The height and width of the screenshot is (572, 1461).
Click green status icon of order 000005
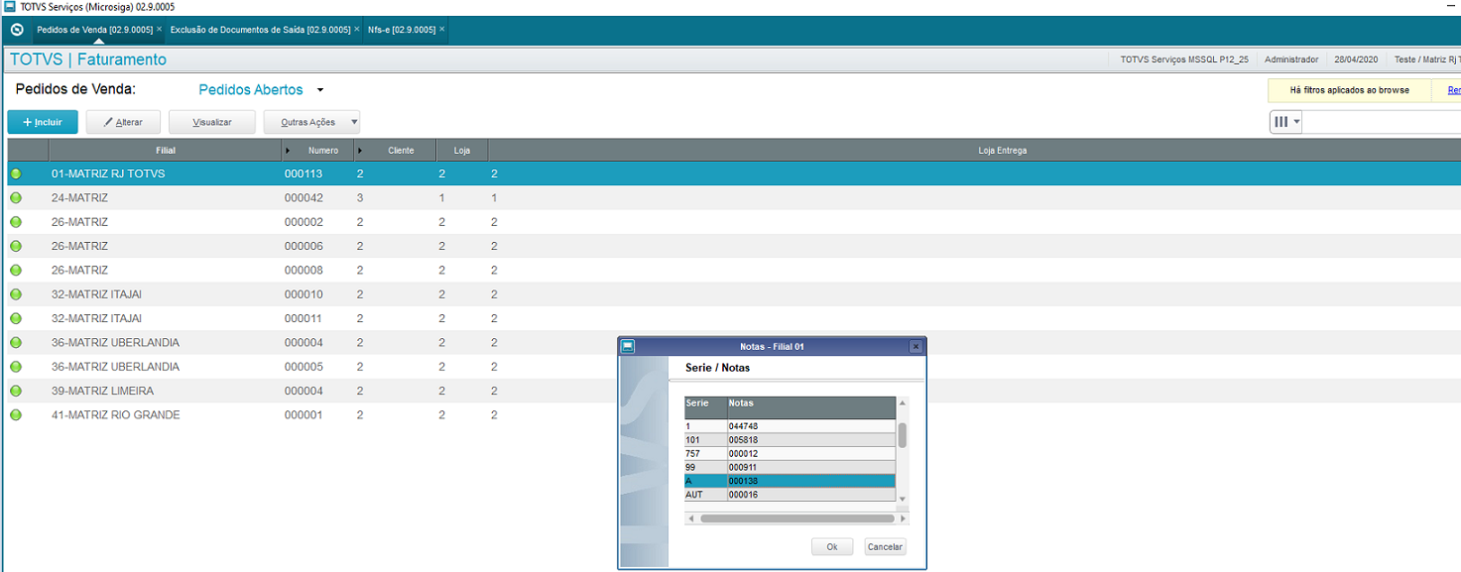click(16, 367)
